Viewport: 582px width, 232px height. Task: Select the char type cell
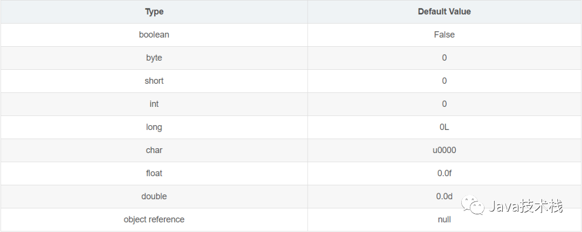(154, 150)
